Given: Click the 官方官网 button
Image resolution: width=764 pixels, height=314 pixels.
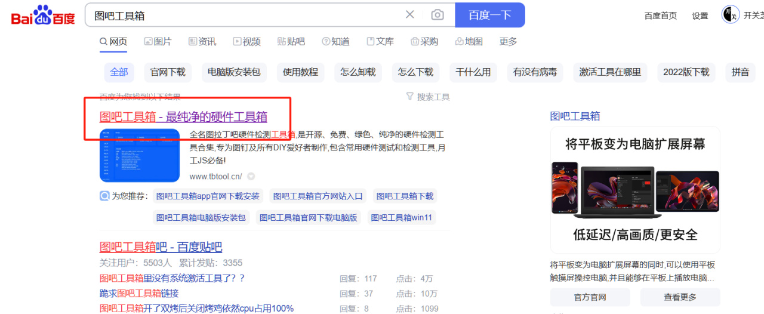Looking at the screenshot, I should pyautogui.click(x=590, y=297).
